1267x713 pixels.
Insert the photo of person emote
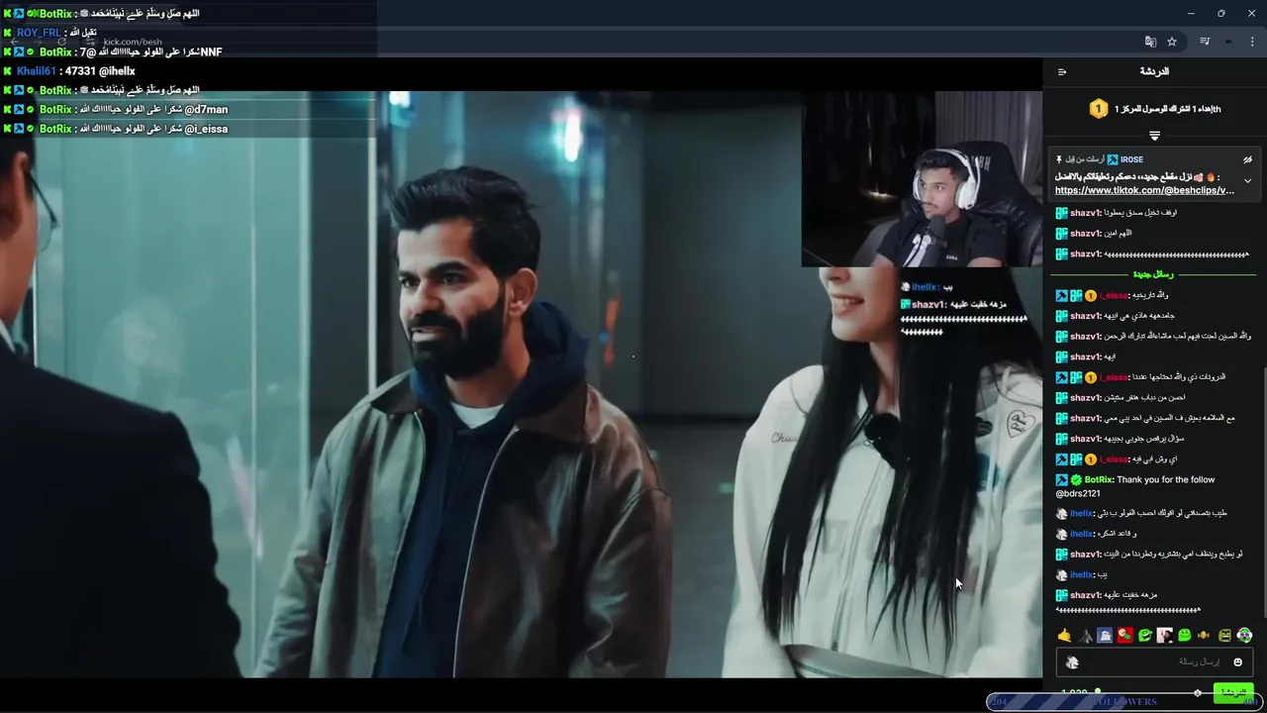coord(1164,635)
